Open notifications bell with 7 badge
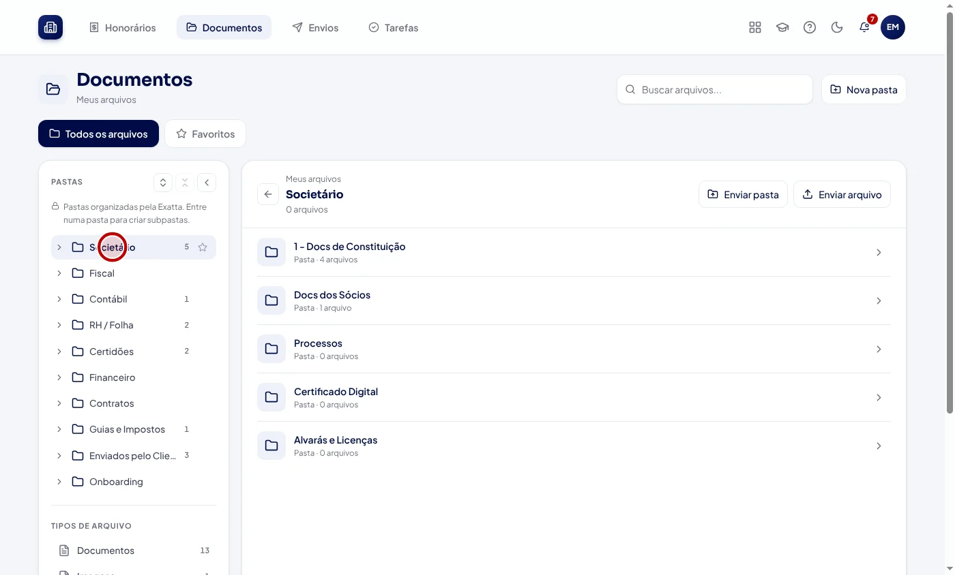The image size is (955, 575). (x=865, y=27)
